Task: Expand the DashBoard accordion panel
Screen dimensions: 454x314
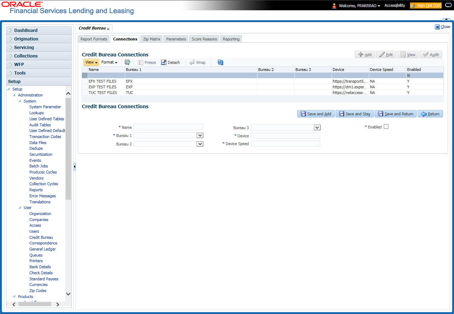Action: (x=39, y=31)
